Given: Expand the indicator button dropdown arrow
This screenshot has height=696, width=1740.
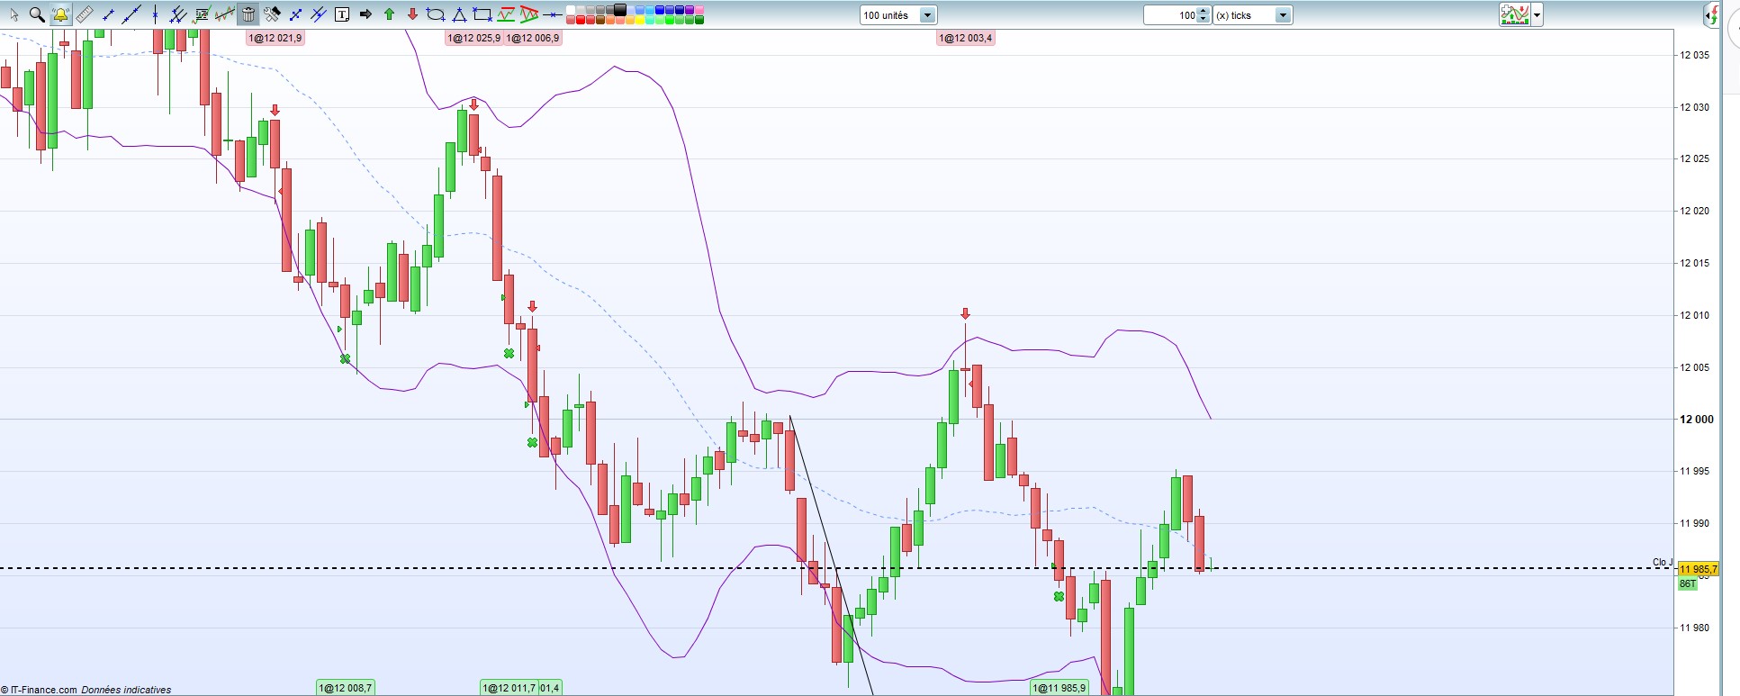Looking at the screenshot, I should click(1537, 15).
